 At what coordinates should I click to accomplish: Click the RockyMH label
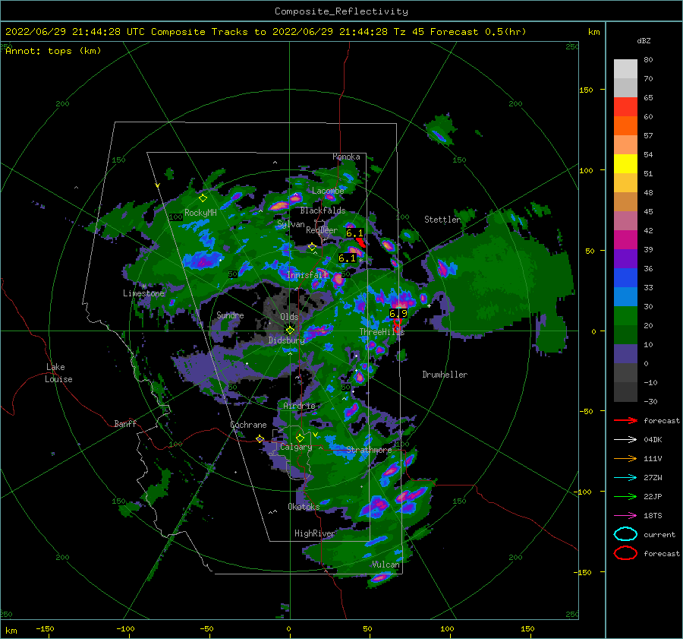click(200, 213)
